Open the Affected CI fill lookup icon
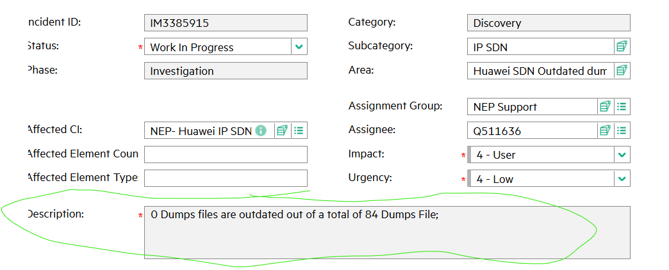The height and width of the screenshot is (270, 669). (x=282, y=131)
